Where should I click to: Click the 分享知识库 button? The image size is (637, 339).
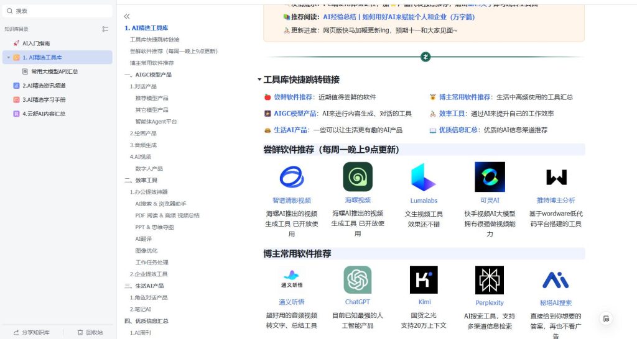[x=32, y=332]
